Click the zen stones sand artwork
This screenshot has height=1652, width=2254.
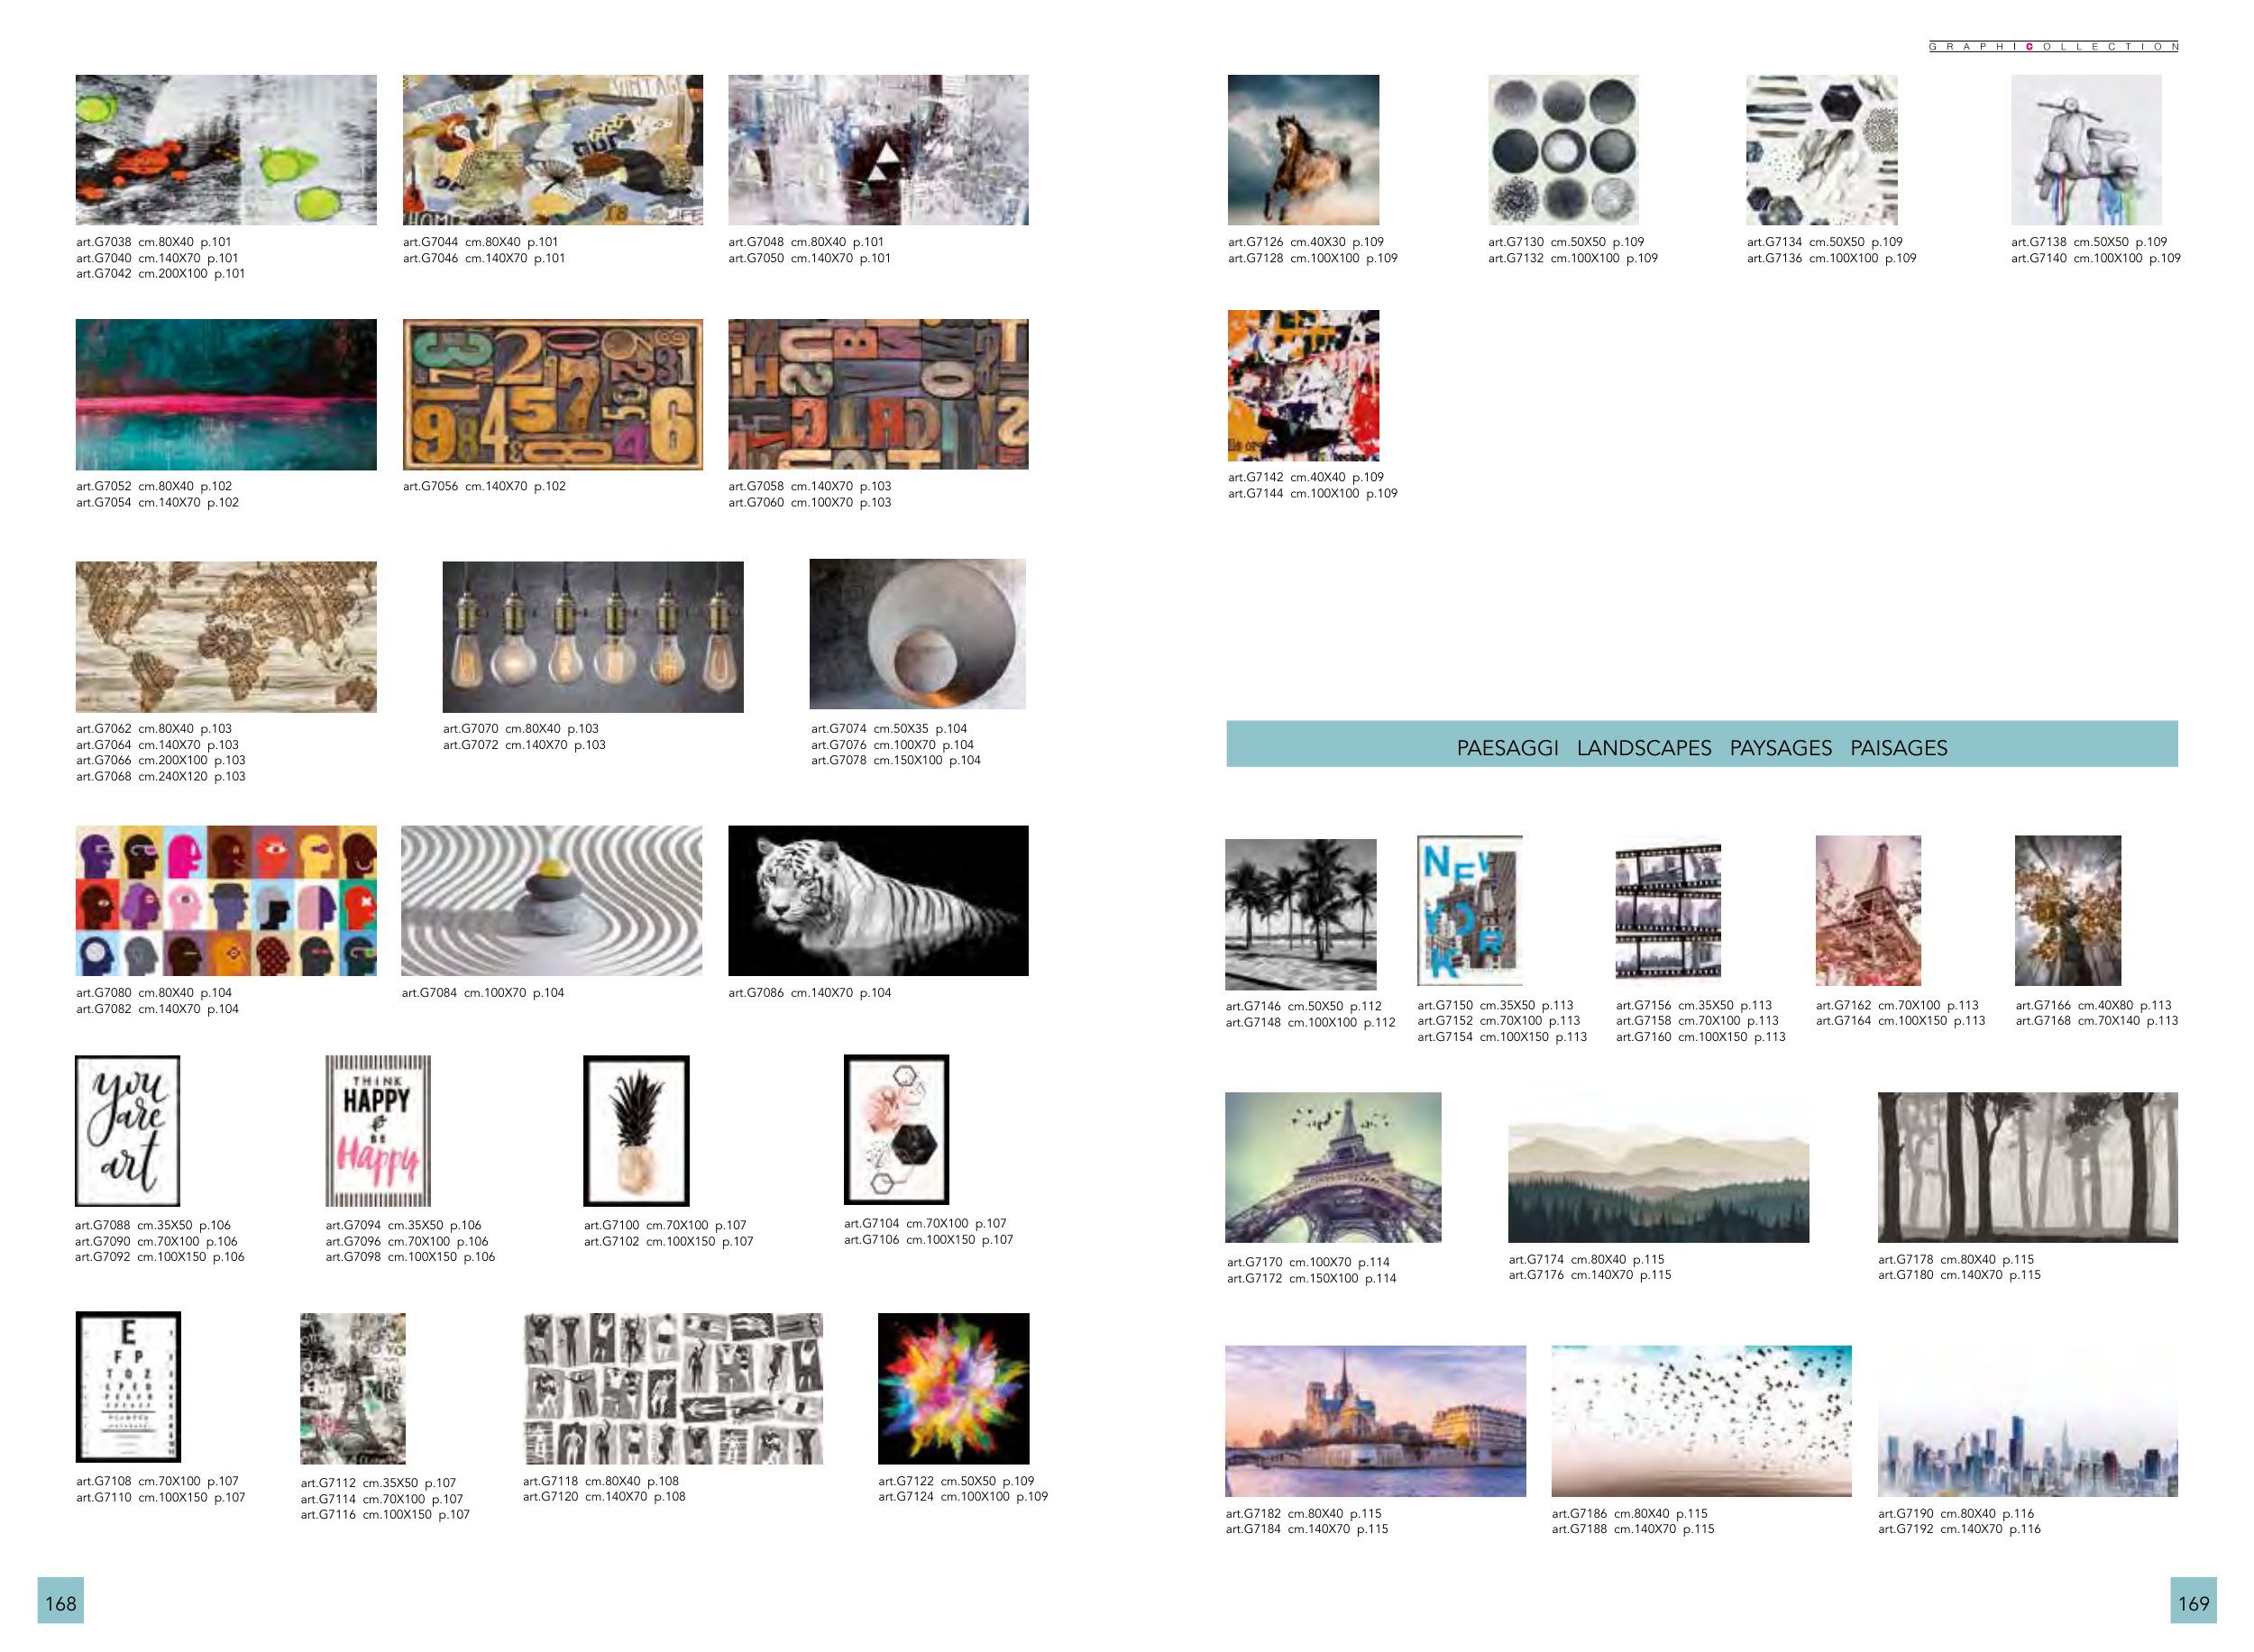(x=551, y=900)
